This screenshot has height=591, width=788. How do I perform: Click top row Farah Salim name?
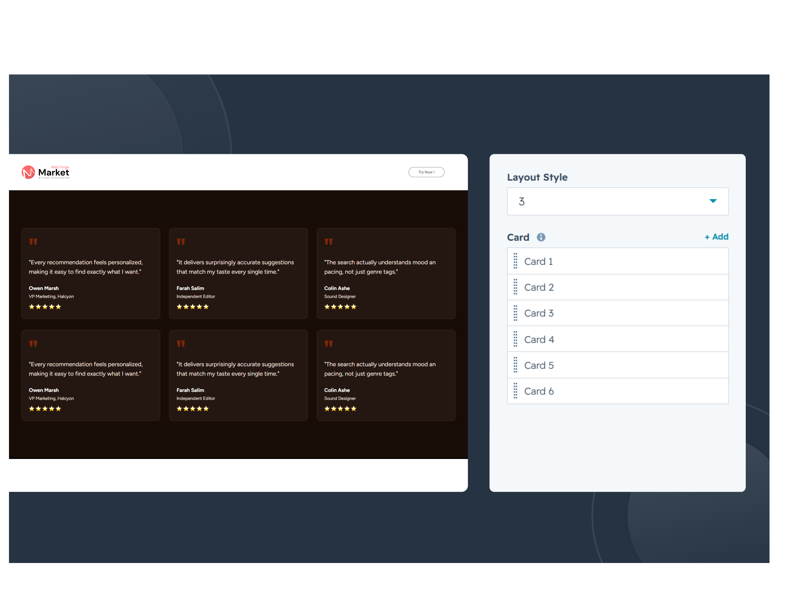point(190,288)
